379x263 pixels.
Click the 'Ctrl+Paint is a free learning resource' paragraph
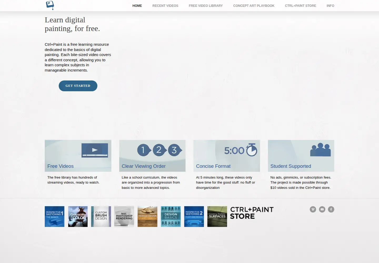click(x=78, y=57)
